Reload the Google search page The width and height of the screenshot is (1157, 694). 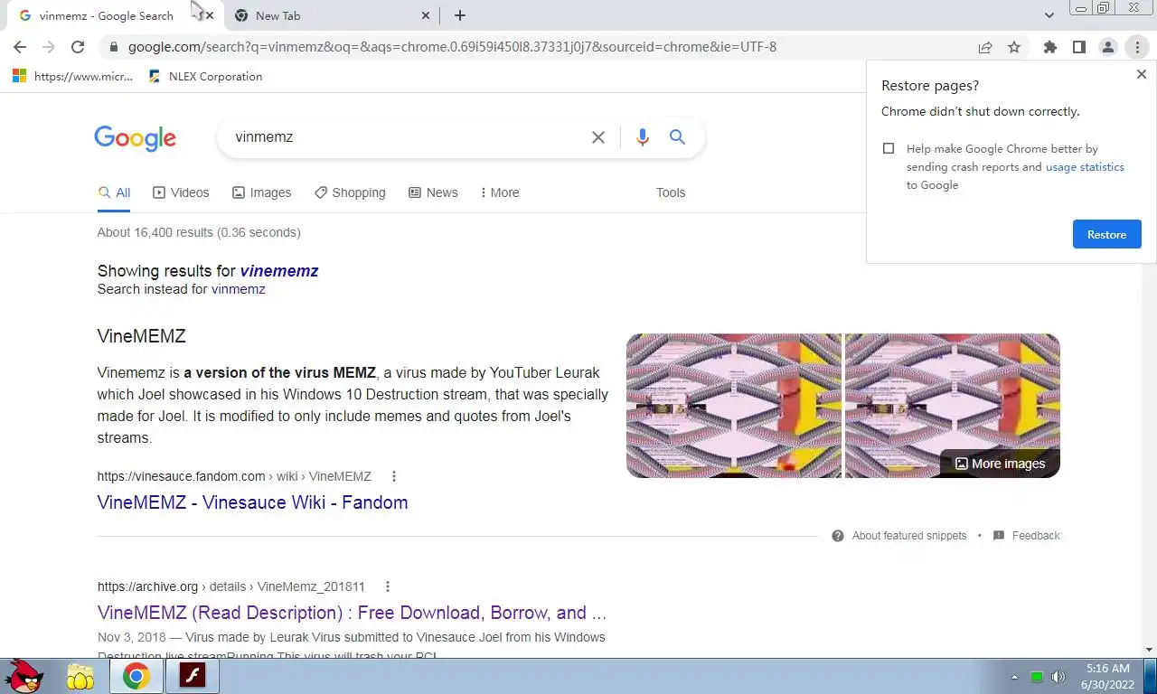pos(78,47)
